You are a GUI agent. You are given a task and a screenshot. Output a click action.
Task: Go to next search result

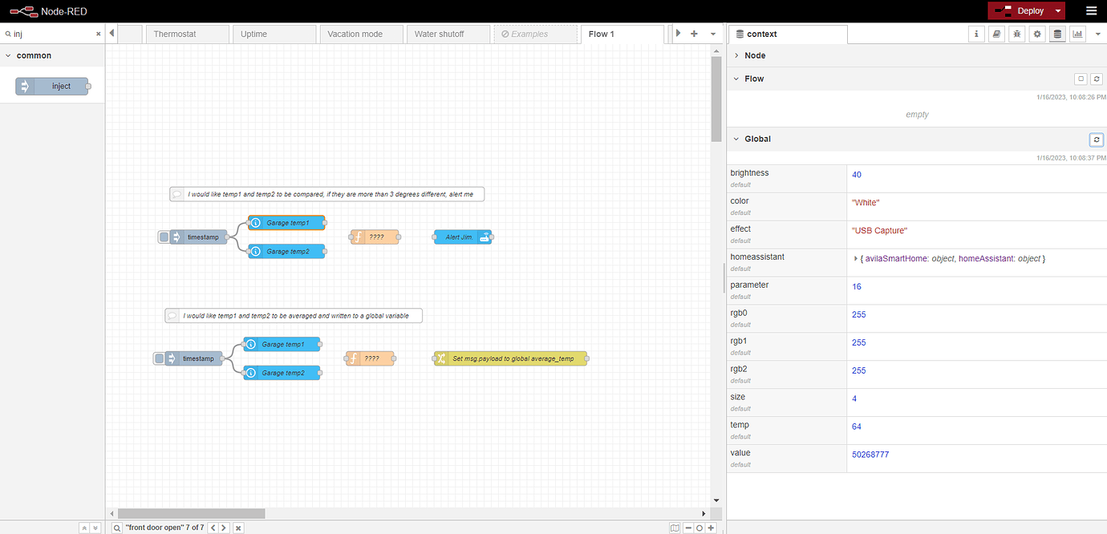click(x=224, y=528)
